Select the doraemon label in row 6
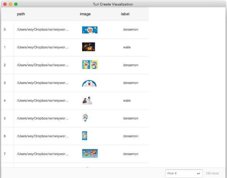The height and width of the screenshot is (178, 227). 130,136
